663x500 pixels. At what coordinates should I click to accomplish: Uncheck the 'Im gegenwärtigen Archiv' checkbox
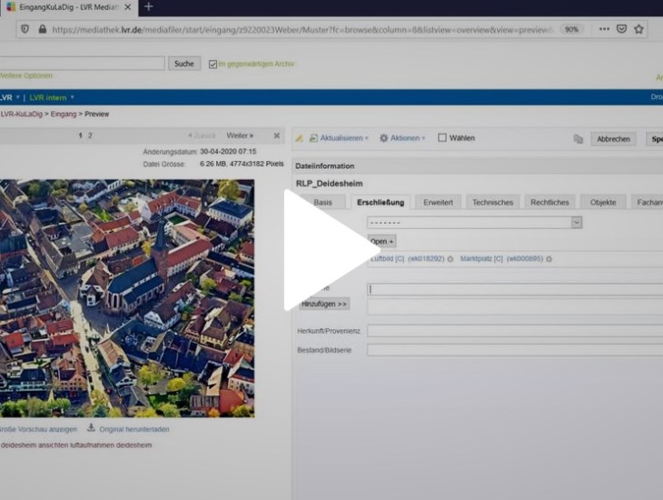coord(213,65)
